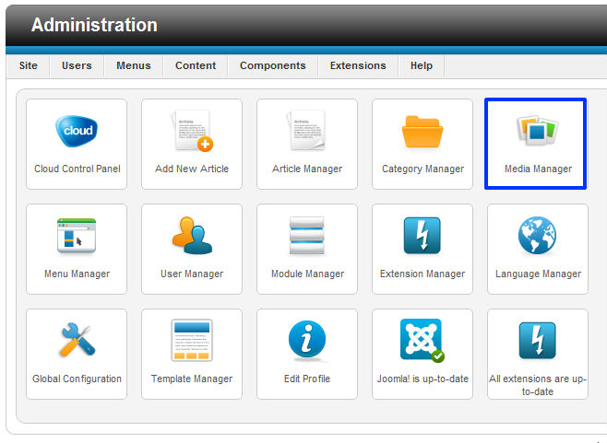Open the Article Manager icon
This screenshot has width=607, height=443.
(307, 130)
